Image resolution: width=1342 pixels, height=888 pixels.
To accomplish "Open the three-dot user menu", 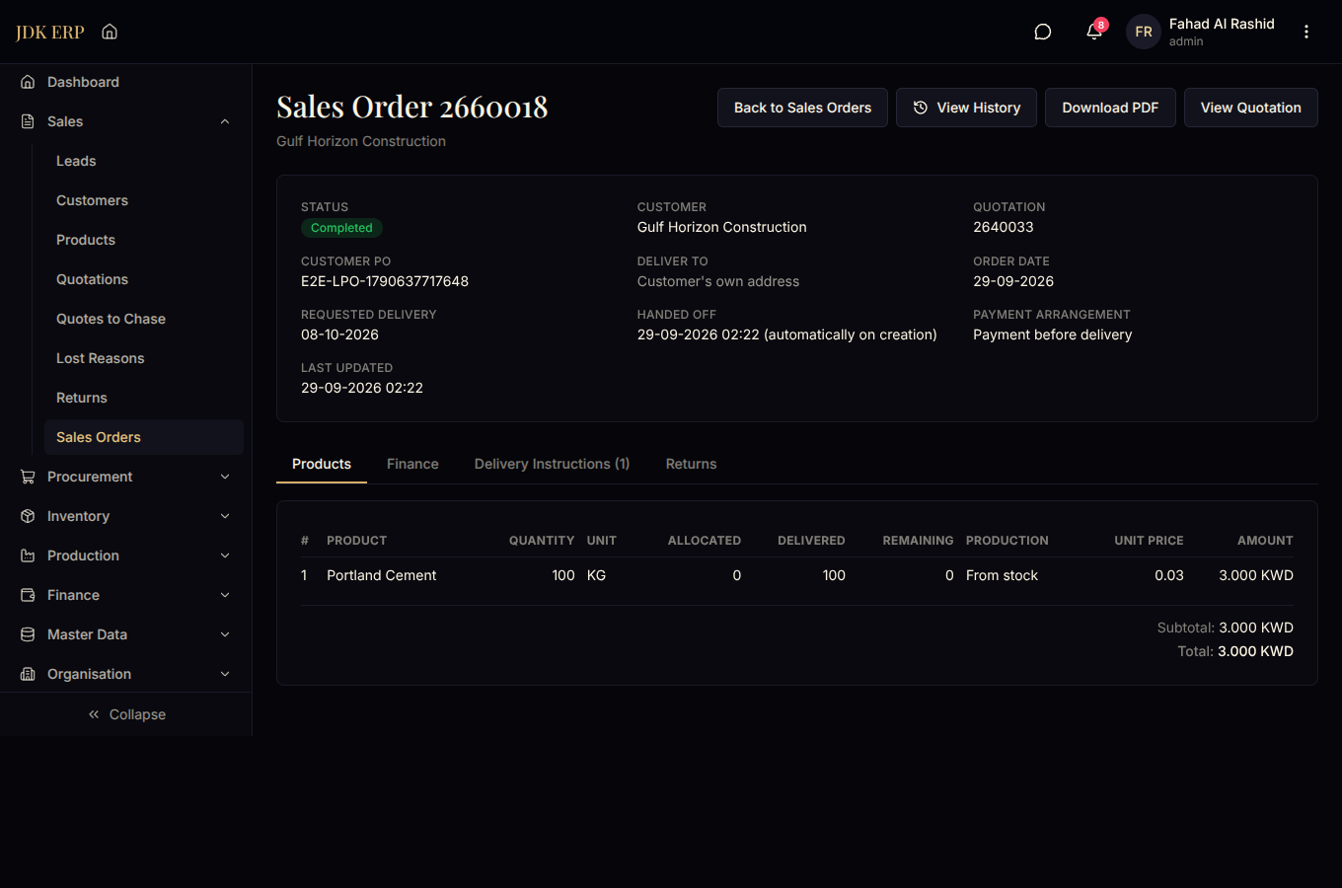I will [x=1306, y=32].
